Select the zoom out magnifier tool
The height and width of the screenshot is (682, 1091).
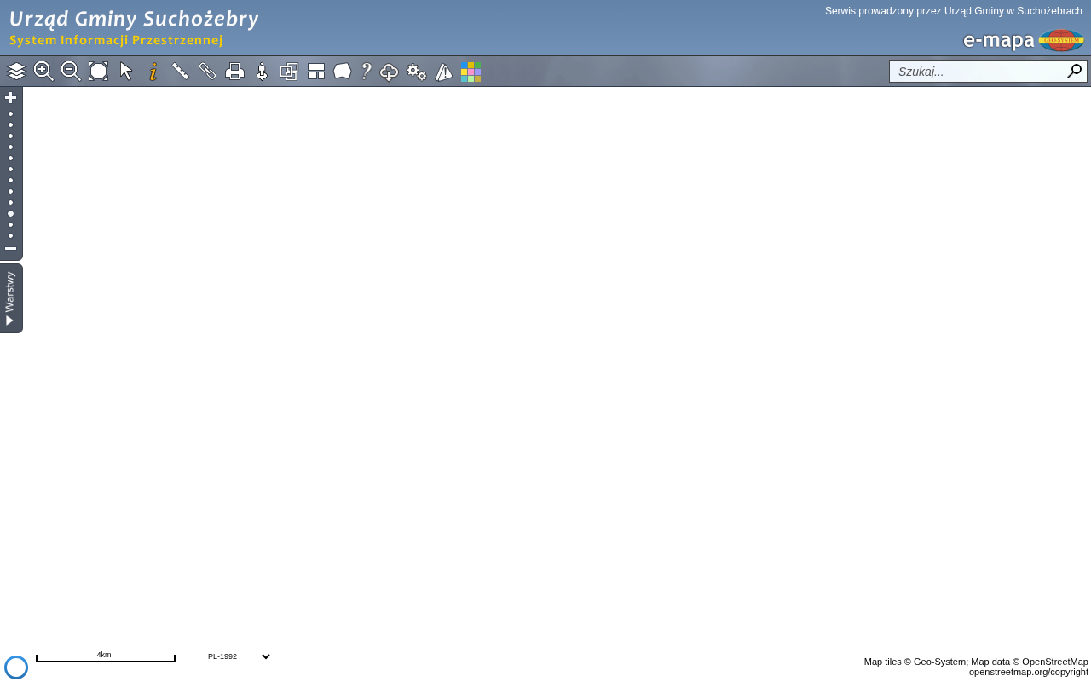click(x=71, y=72)
